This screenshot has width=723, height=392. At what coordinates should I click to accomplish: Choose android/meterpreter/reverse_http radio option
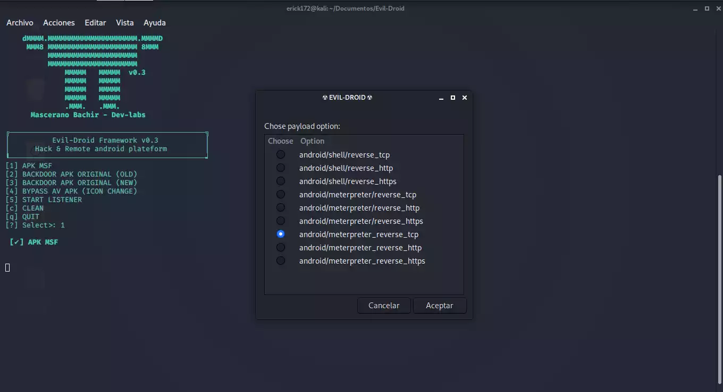click(281, 207)
